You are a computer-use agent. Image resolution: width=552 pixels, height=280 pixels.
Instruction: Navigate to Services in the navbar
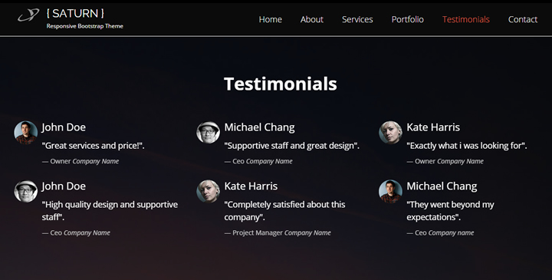[x=357, y=19]
